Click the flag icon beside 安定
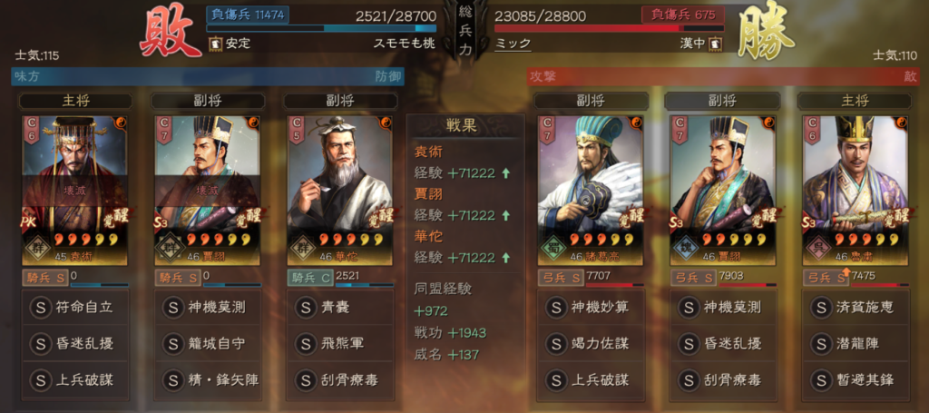Viewport: 929px width, 413px height. pos(215,44)
